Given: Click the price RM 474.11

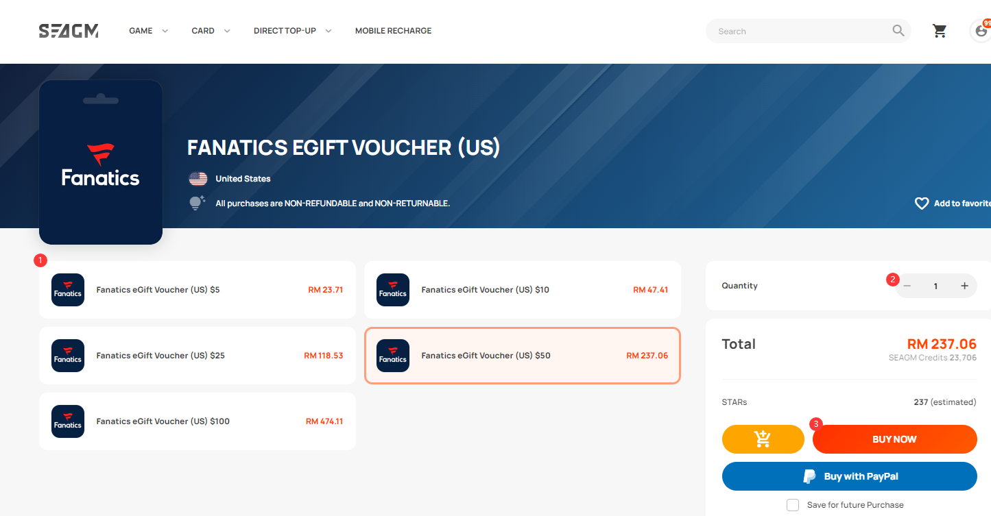Looking at the screenshot, I should [x=324, y=421].
